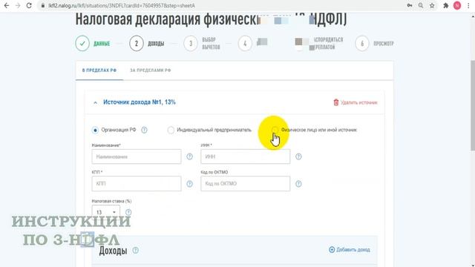Switch to В пределах РФ tab
This screenshot has width=475, height=267.
pos(99,70)
